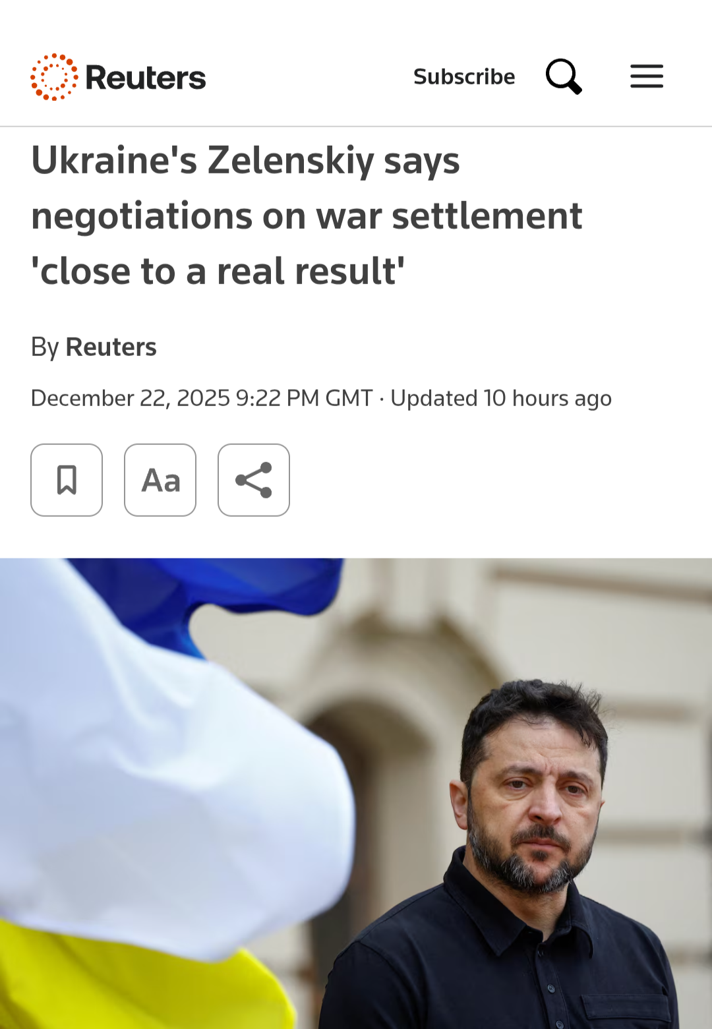Viewport: 712px width, 1029px height.
Task: Open the search magnifier icon
Action: [564, 76]
